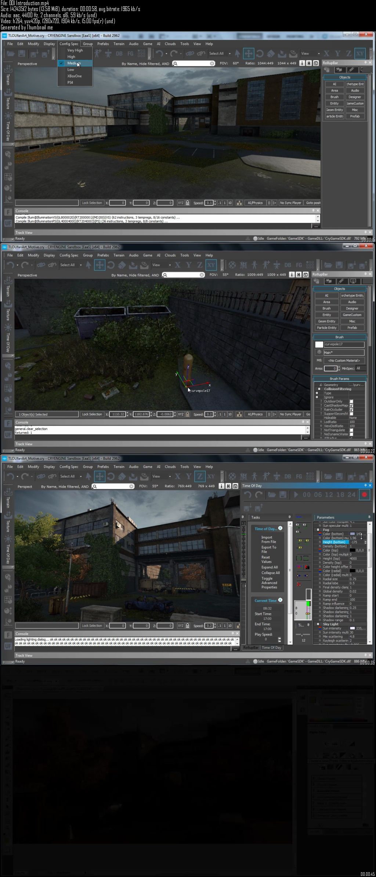Click the lifebuoy icon in middle frame toolbar
This screenshot has width=376, height=877.
[232, 265]
